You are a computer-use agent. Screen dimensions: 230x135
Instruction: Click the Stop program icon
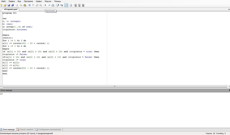point(49,5)
